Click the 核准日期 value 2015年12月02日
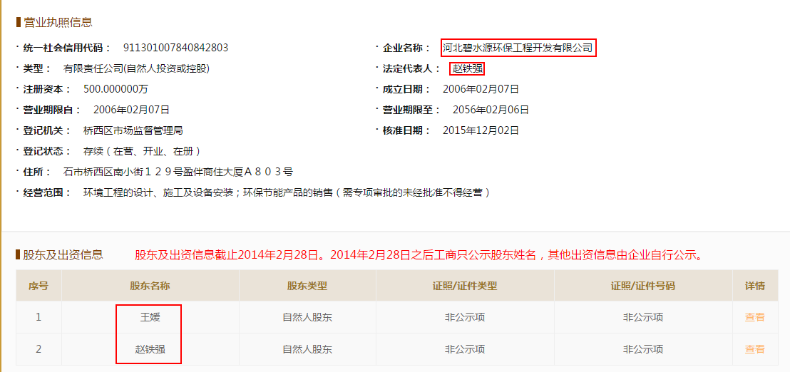The height and width of the screenshot is (372, 790). 481,130
